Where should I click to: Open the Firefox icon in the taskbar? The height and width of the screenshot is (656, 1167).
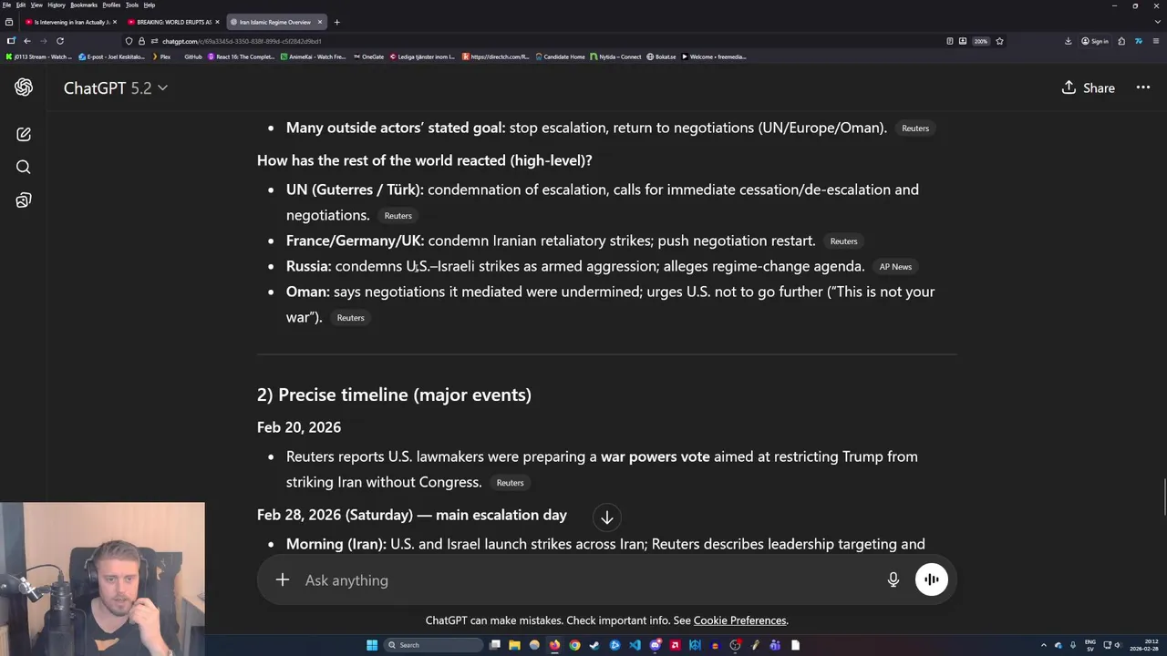point(554,645)
